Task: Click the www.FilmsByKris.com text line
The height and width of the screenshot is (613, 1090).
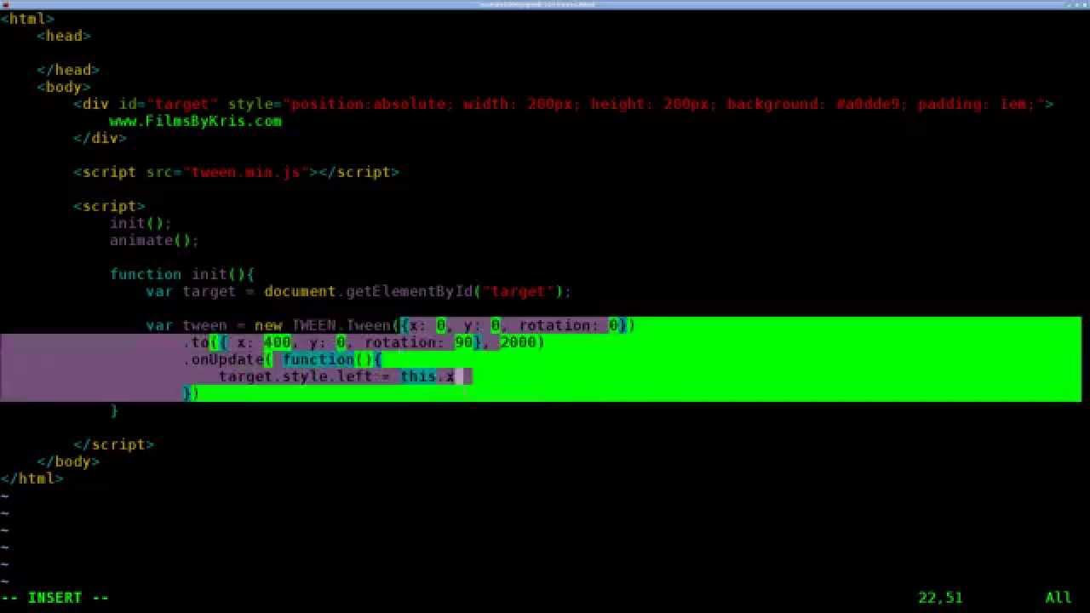Action: (195, 121)
